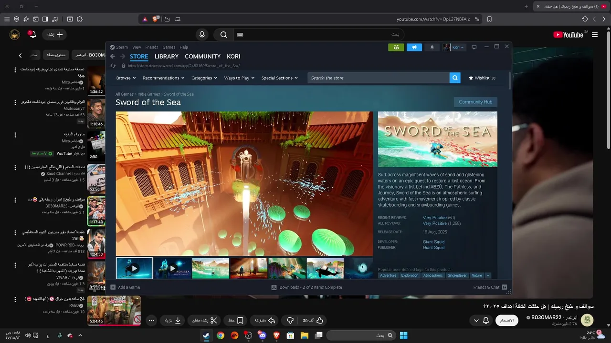Click the Add a Game plus icon
Viewport: 611px width, 343px height.
113,287
